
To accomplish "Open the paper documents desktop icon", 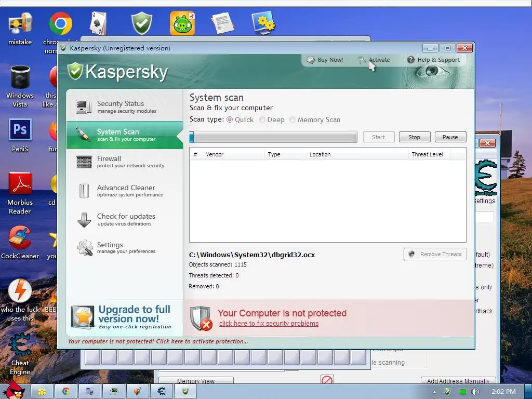I will (x=222, y=23).
